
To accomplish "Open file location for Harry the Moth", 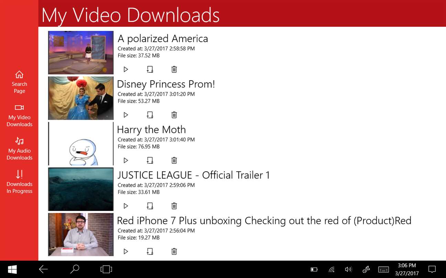I will point(150,160).
